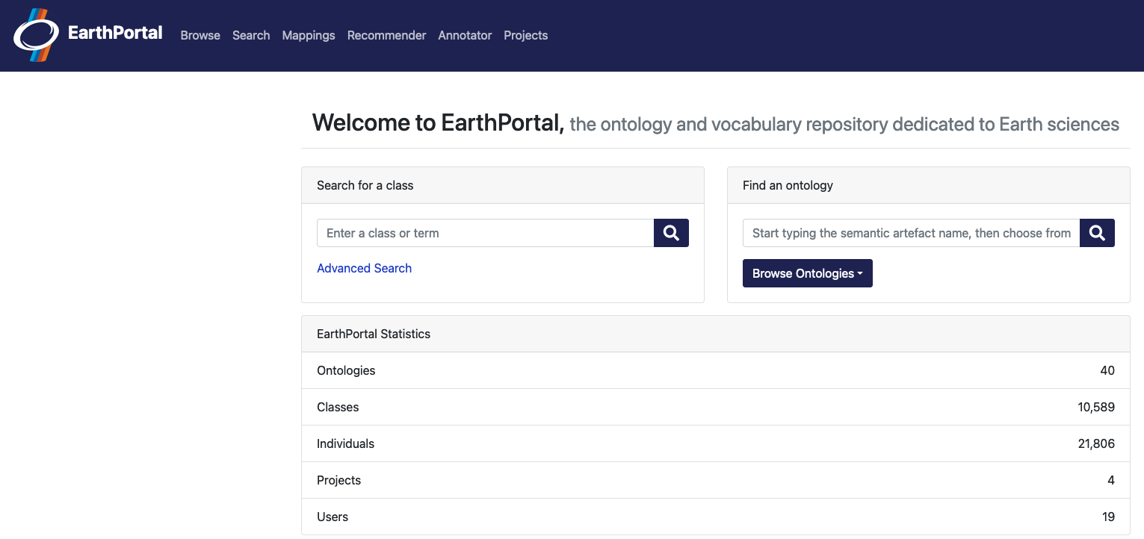Screen dimensions: 1144x539
Task: Open the Browse Ontologies dropdown
Action: 807,273
